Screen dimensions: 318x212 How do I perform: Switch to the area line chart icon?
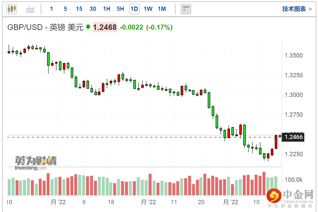31,9
